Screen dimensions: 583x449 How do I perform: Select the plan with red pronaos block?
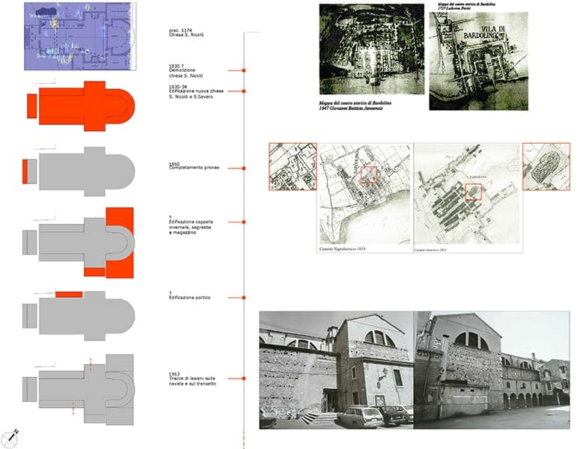point(79,171)
